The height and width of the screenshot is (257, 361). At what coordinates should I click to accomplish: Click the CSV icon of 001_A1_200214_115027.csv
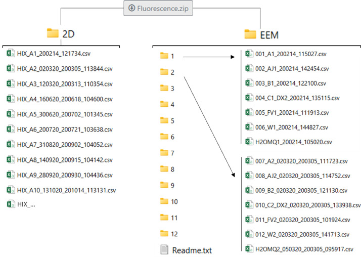249,54
